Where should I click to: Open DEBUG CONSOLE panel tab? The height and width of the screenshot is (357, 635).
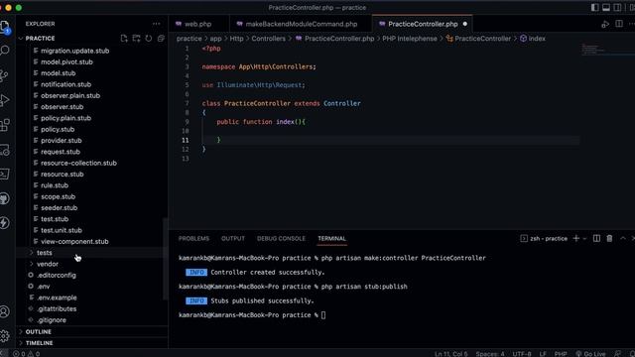281,238
